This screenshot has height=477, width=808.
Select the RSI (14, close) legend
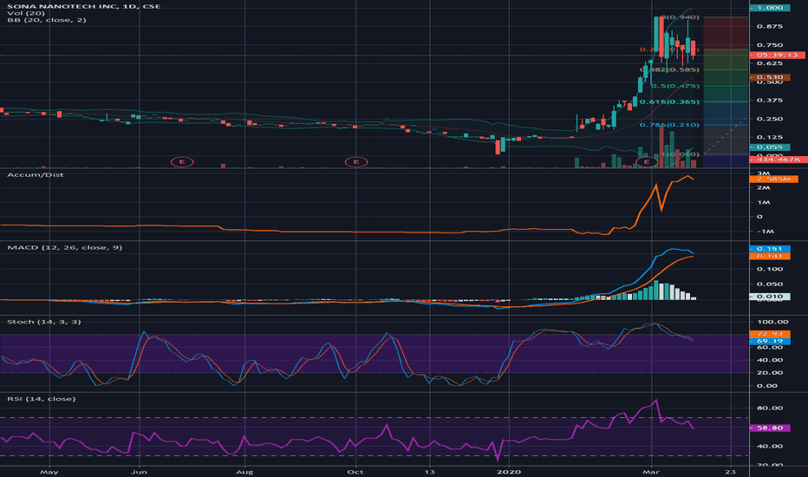[x=42, y=399]
